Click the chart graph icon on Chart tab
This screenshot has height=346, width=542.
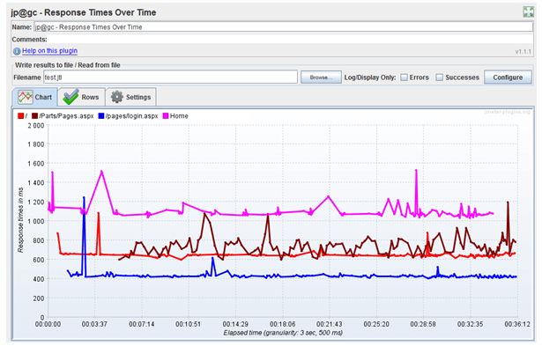(x=26, y=97)
